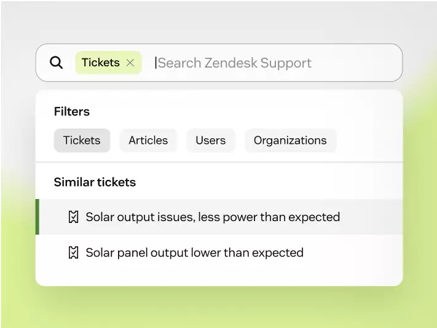The image size is (437, 328).
Task: Click the green highlight bar on selected ticket
Action: point(37,217)
